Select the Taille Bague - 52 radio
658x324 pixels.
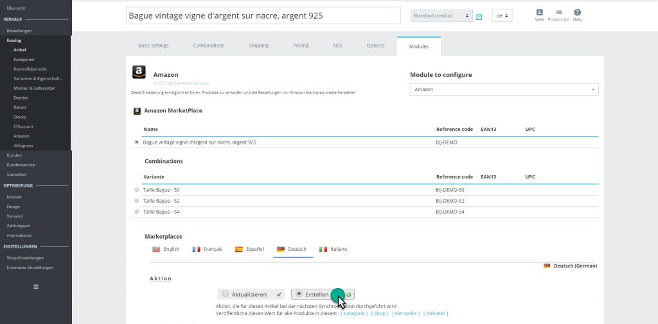136,201
